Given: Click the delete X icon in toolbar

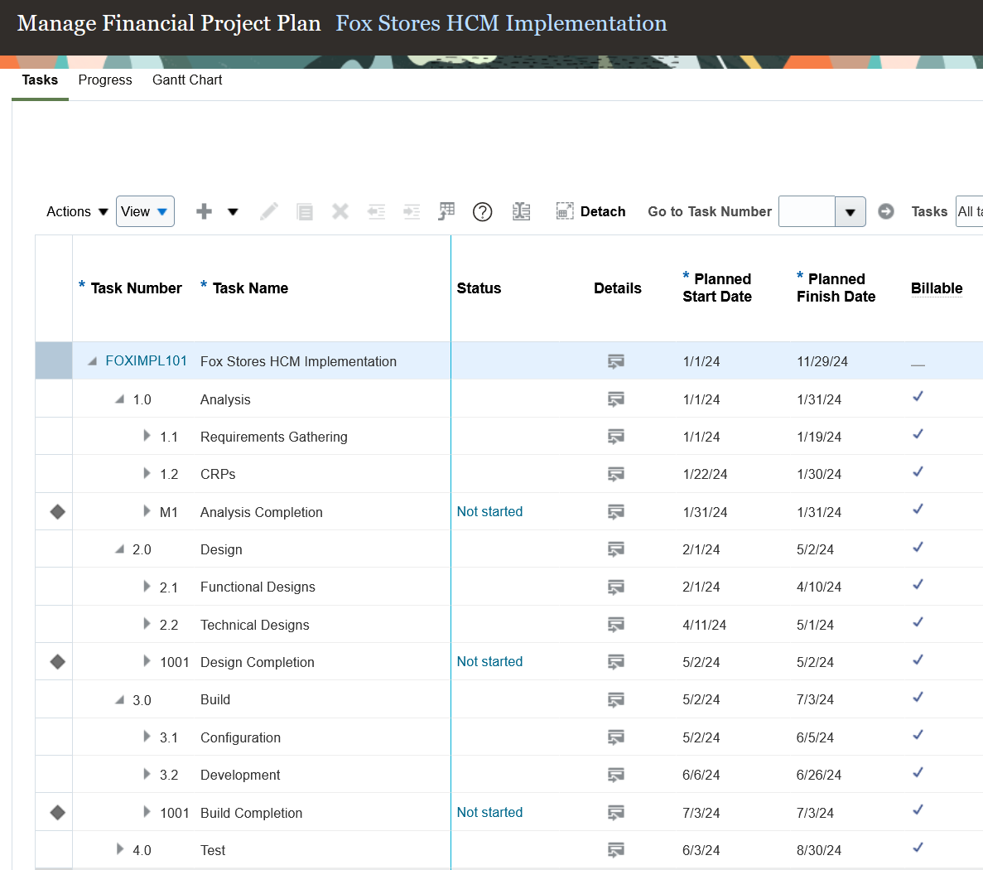Looking at the screenshot, I should (x=340, y=211).
